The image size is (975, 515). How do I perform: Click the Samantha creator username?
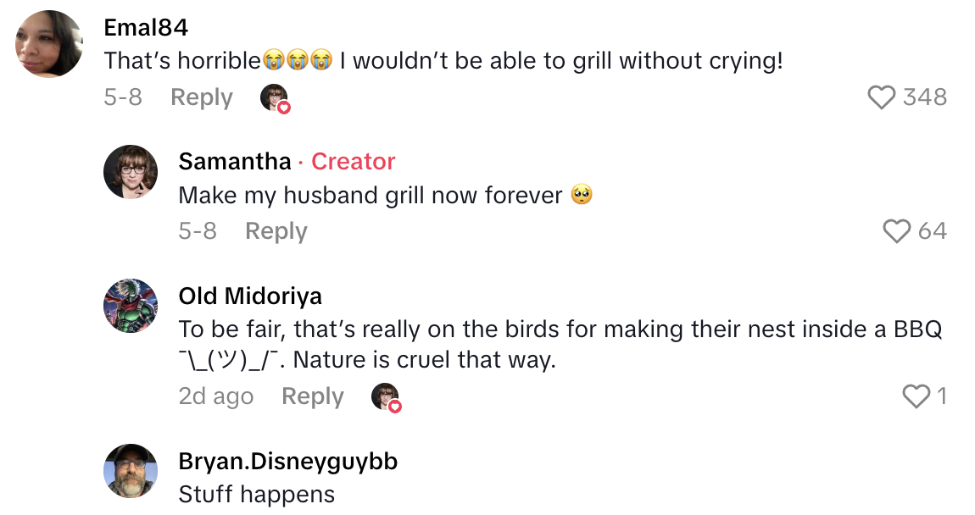coord(235,161)
